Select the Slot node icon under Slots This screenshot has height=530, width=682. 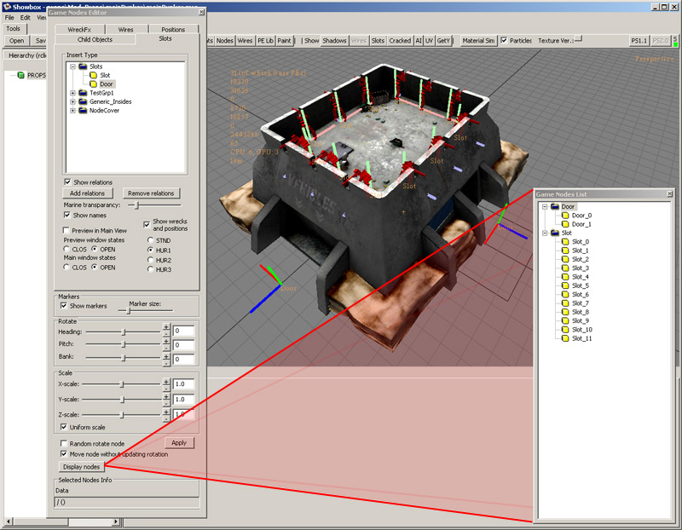[x=93, y=75]
